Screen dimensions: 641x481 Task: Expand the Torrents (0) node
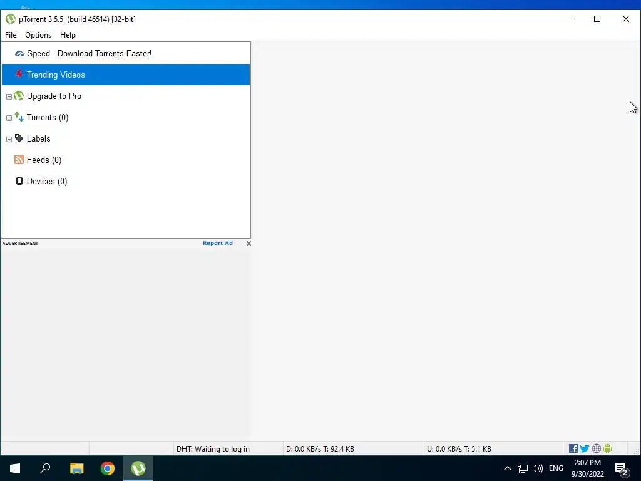click(x=9, y=118)
